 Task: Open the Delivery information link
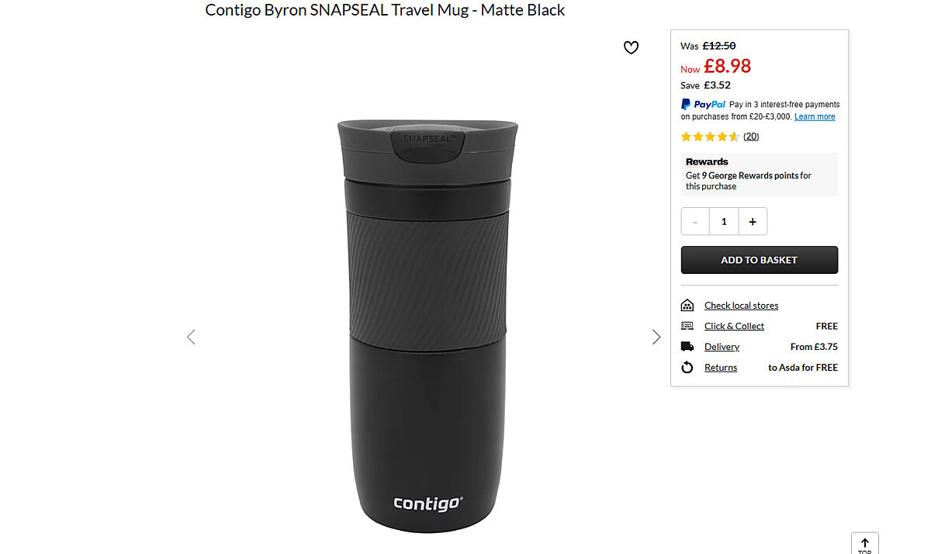tap(722, 347)
